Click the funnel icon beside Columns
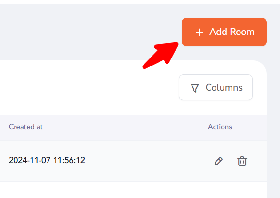 point(195,88)
